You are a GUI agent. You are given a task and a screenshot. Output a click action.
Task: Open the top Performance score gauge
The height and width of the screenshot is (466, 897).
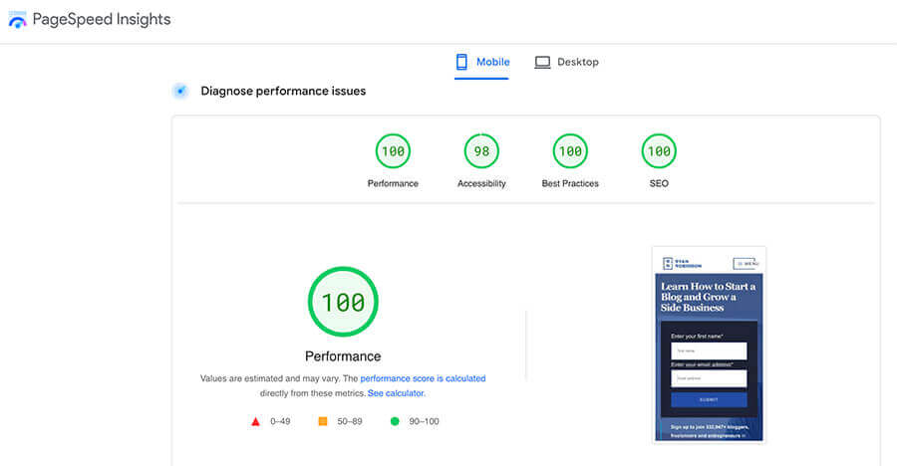point(393,151)
